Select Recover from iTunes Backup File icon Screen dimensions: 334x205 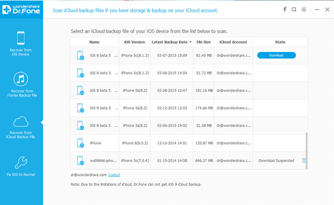(x=21, y=79)
